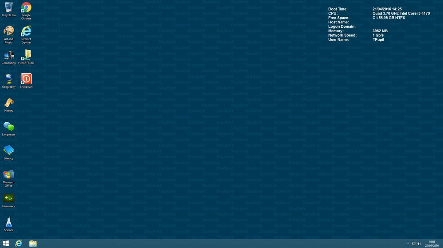Open the Languages speech bubbles icon
Screen dimensions: 443x248
[x=8, y=129]
